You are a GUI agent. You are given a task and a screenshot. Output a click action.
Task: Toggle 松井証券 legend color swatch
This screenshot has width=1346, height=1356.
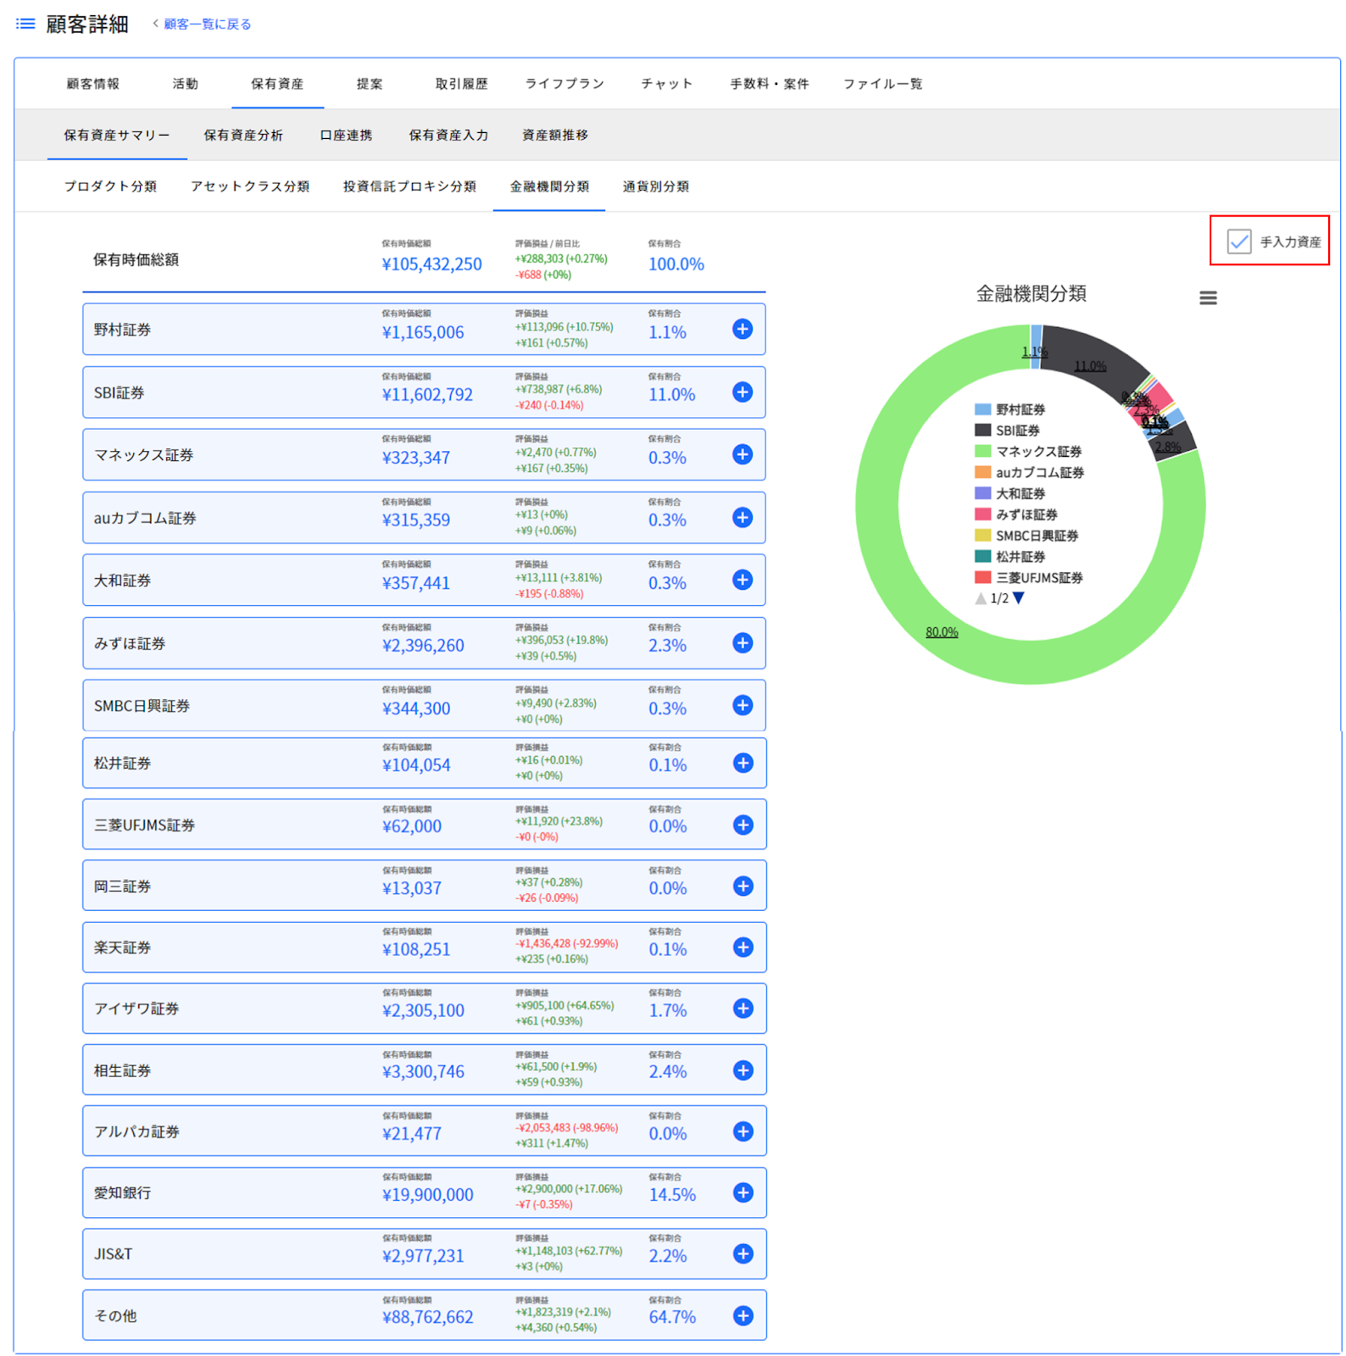(983, 557)
